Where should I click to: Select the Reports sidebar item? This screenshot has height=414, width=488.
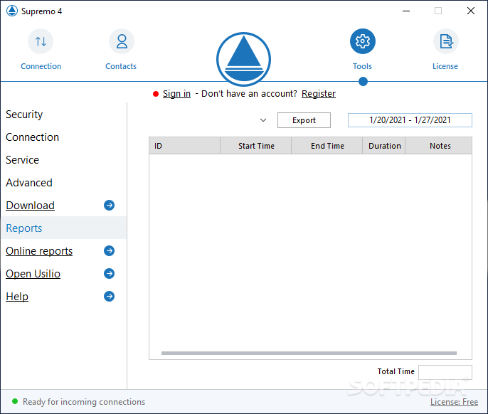tap(63, 228)
